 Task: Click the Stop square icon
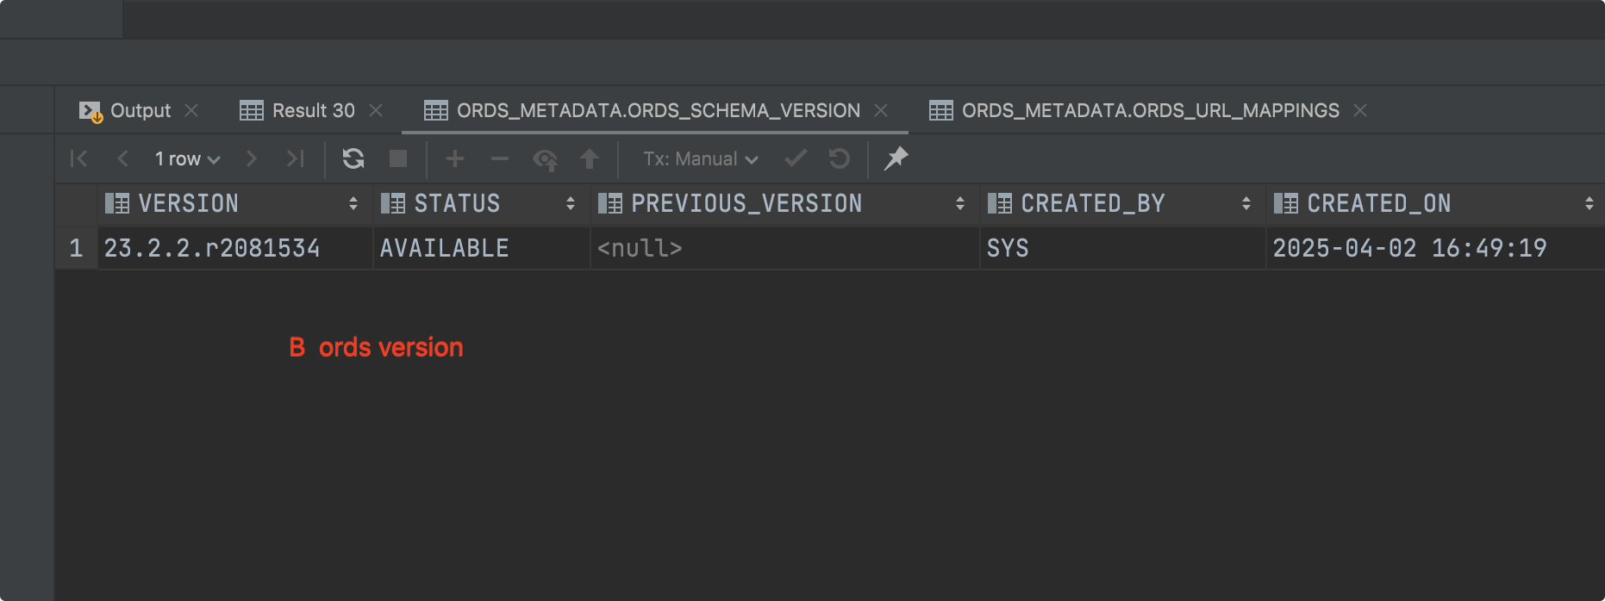tap(398, 158)
